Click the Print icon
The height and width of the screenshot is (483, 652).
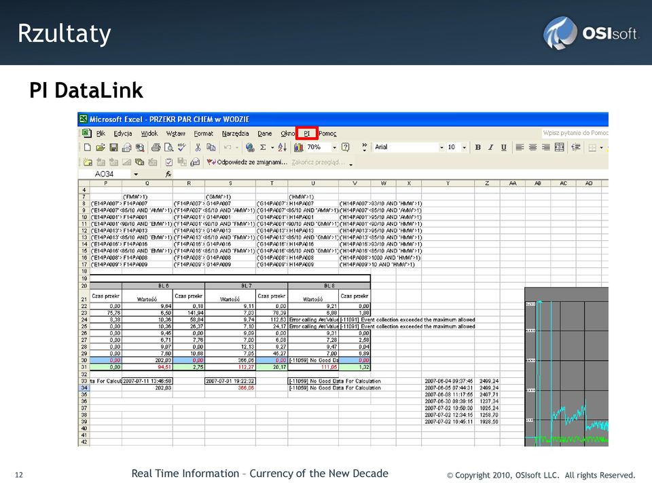pyautogui.click(x=156, y=147)
